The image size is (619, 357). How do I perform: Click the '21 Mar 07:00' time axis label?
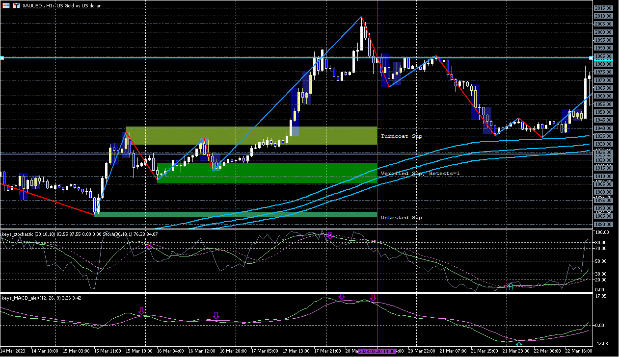point(453,352)
